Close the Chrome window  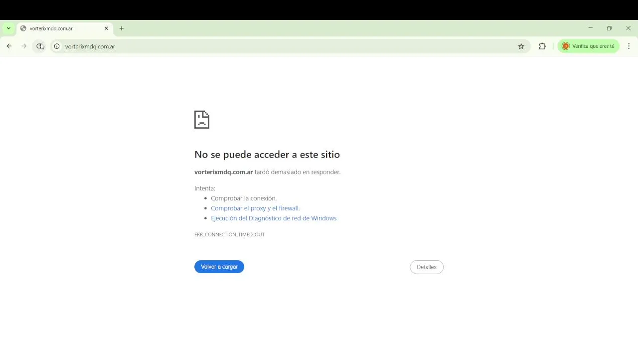(628, 28)
